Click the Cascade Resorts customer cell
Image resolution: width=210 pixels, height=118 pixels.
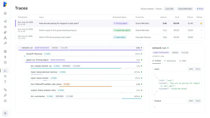click(x=143, y=37)
